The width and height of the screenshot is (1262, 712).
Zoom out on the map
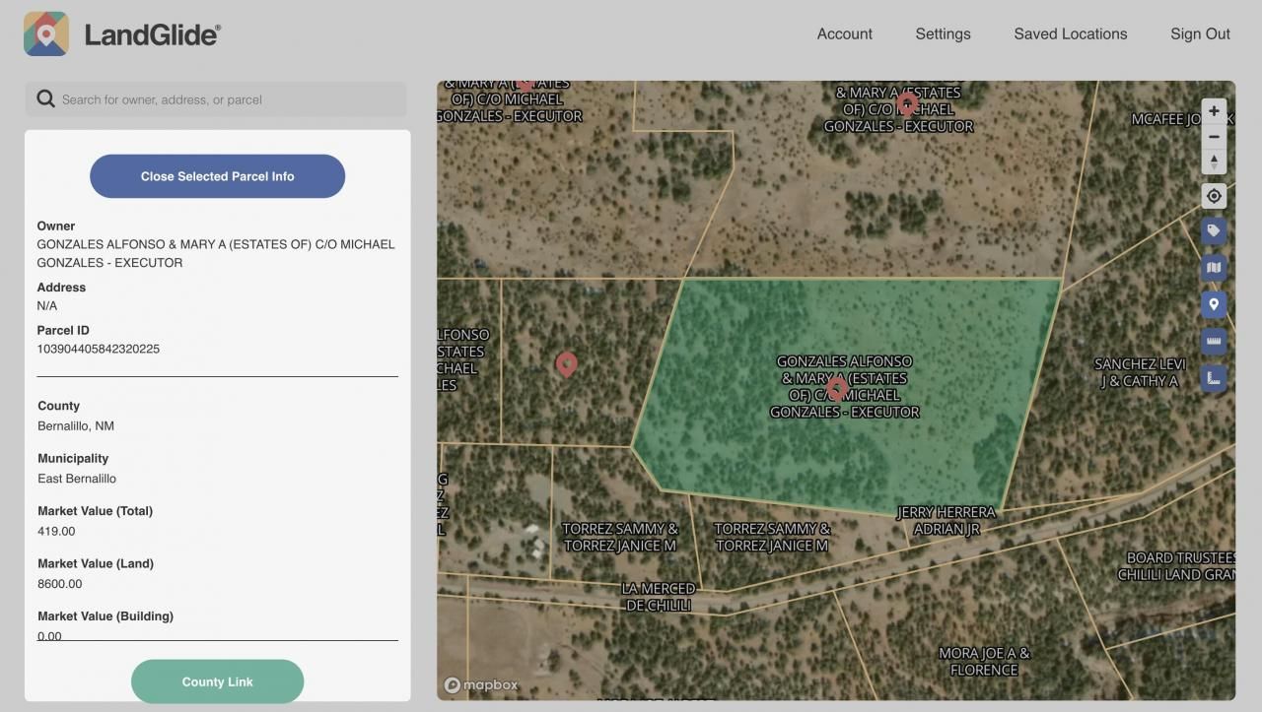pos(1214,137)
